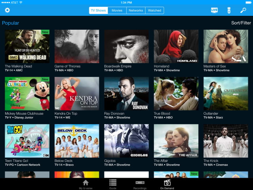This screenshot has width=253, height=190.
Task: Click the "Homeland" title text
Action: (x=162, y=66)
